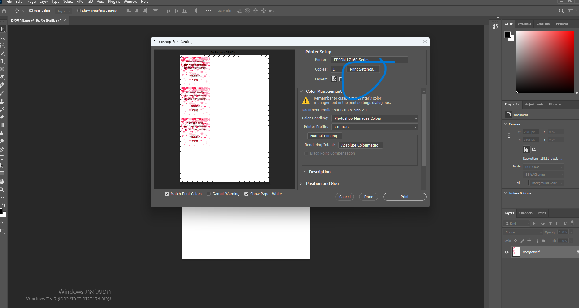
Task: Select the Horizontal Type tool
Action: 2,157
